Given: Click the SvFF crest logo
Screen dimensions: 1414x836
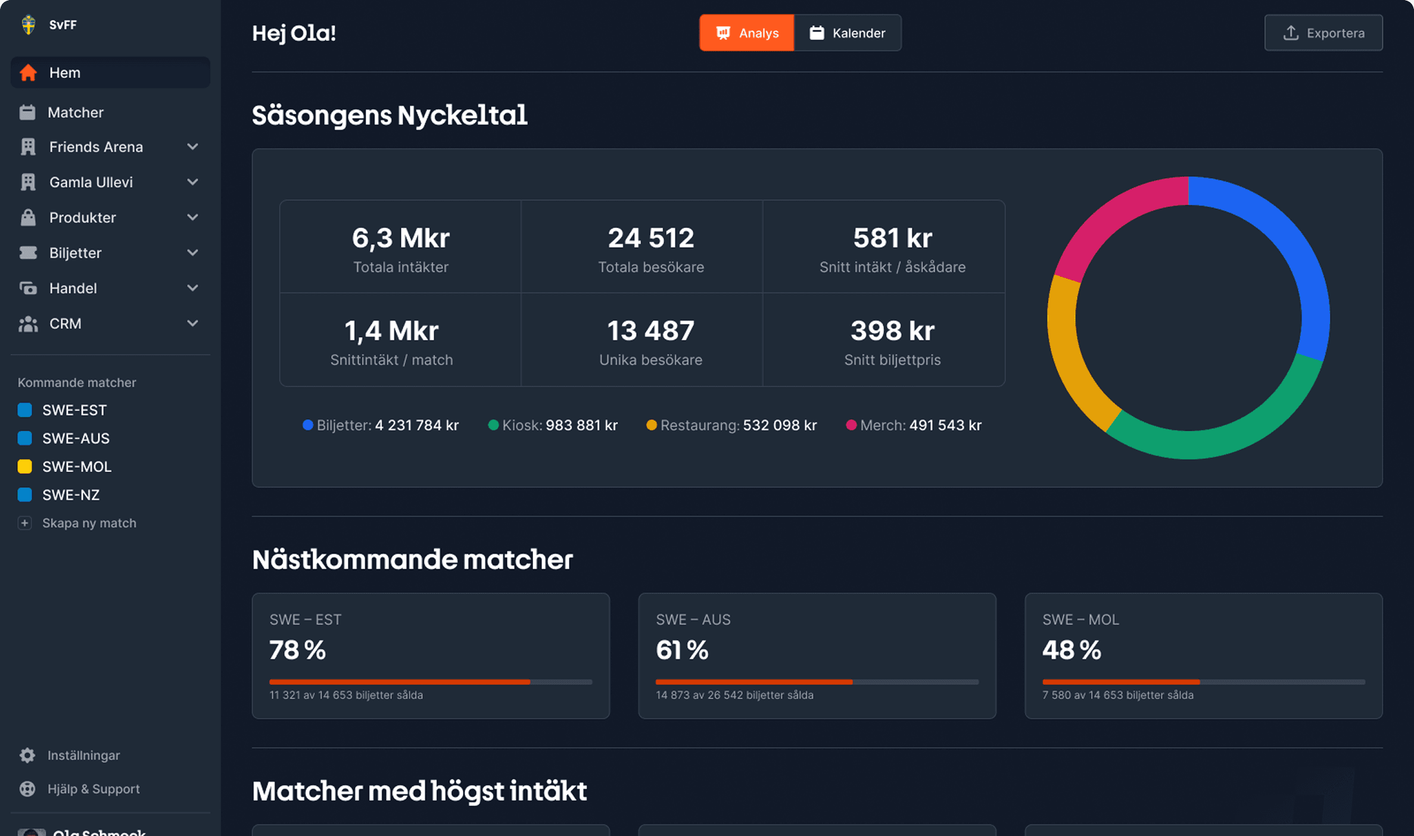Looking at the screenshot, I should (x=28, y=25).
